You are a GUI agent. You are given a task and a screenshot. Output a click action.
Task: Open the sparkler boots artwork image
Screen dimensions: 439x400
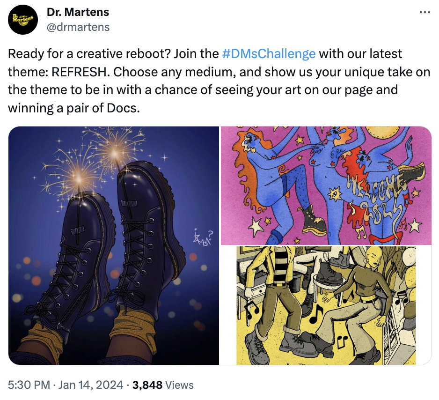pos(114,245)
